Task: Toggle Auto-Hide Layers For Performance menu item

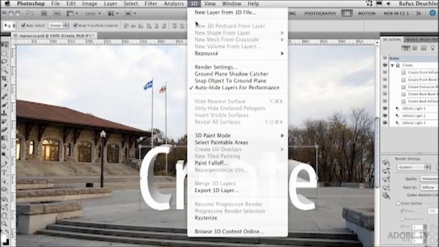Action: [237, 88]
